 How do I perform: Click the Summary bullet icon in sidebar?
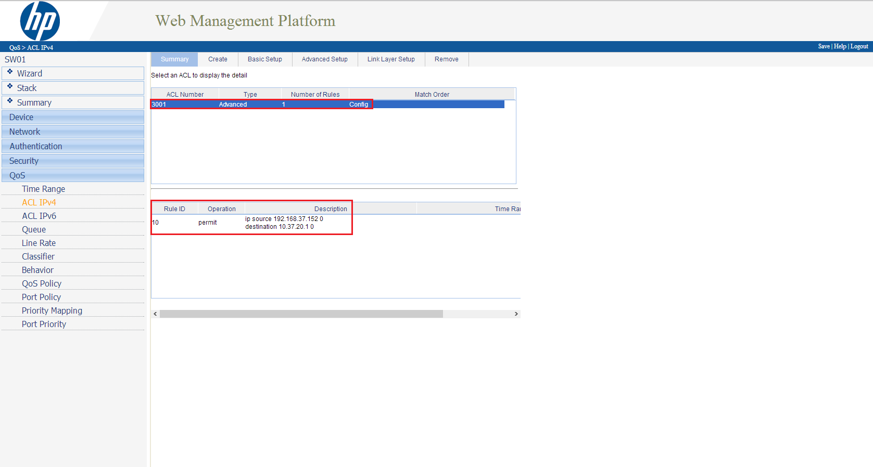[10, 101]
